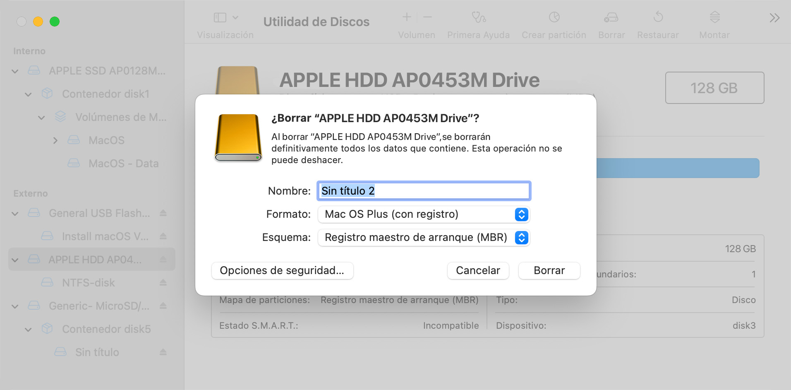The height and width of the screenshot is (390, 791).
Task: Select MacOS - Data volume
Action: pyautogui.click(x=92, y=164)
